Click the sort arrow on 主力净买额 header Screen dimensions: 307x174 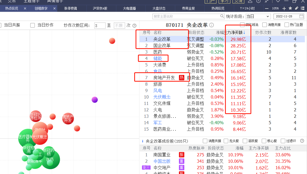(244, 32)
